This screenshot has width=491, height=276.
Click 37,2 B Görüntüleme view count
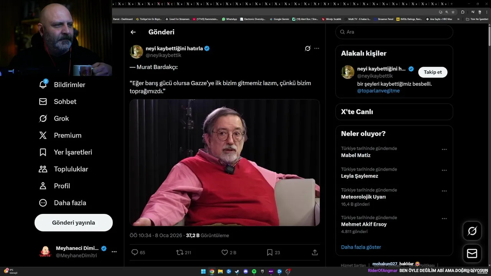(x=208, y=235)
